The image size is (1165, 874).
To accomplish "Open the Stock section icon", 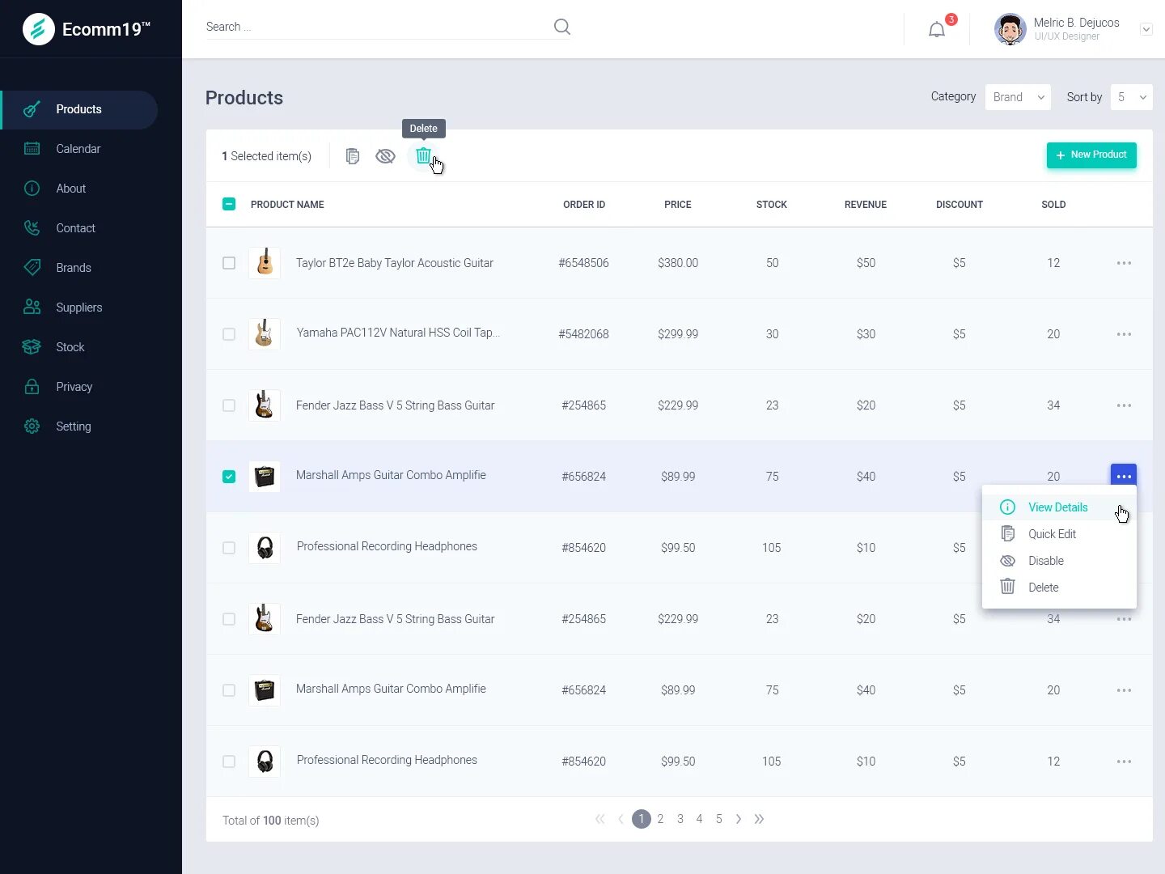I will click(32, 346).
